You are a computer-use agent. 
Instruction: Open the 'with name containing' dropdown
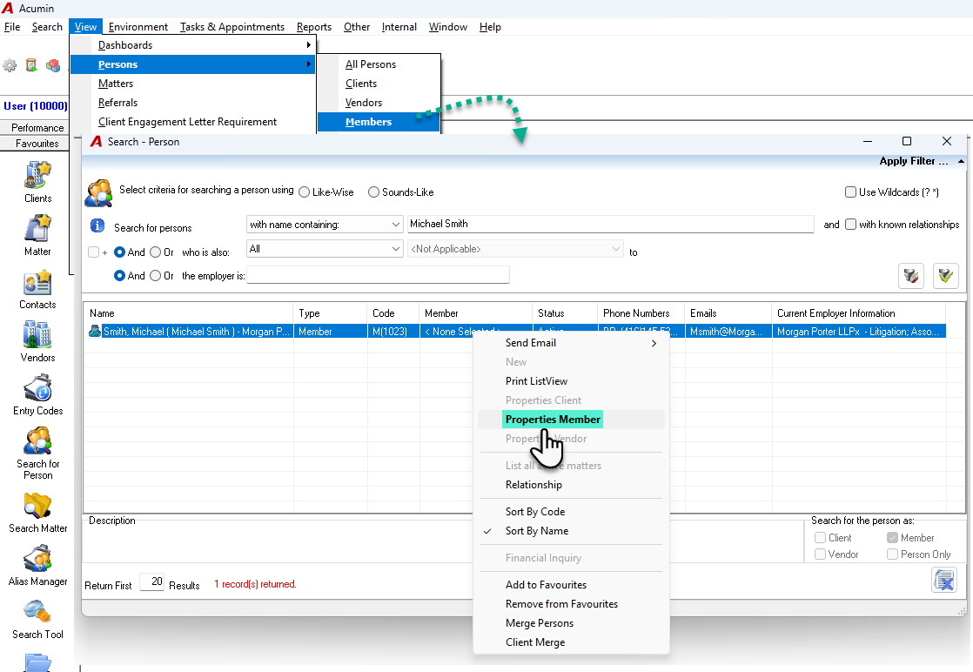325,225
